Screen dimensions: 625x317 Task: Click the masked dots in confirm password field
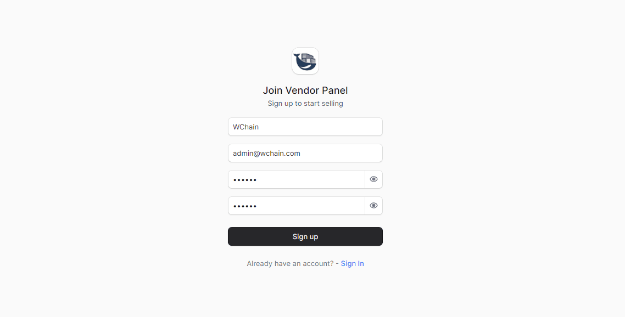tap(245, 206)
